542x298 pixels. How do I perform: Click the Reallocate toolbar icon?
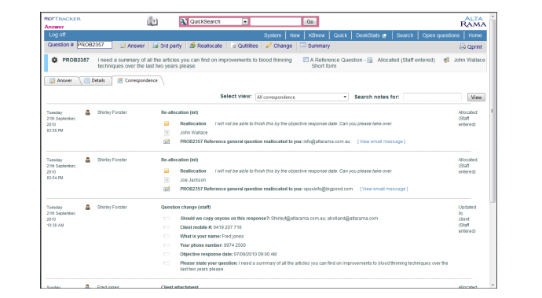click(192, 46)
